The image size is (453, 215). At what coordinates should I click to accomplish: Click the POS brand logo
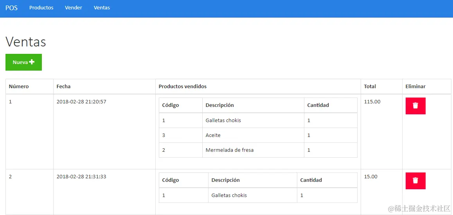pos(11,8)
